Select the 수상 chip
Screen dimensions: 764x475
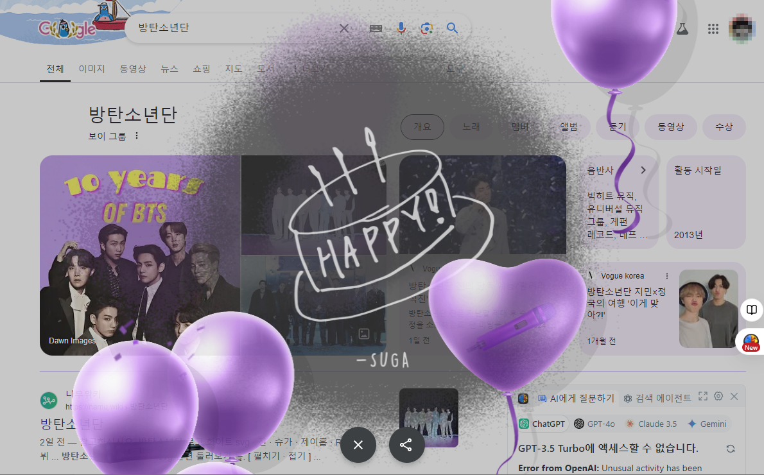(724, 126)
